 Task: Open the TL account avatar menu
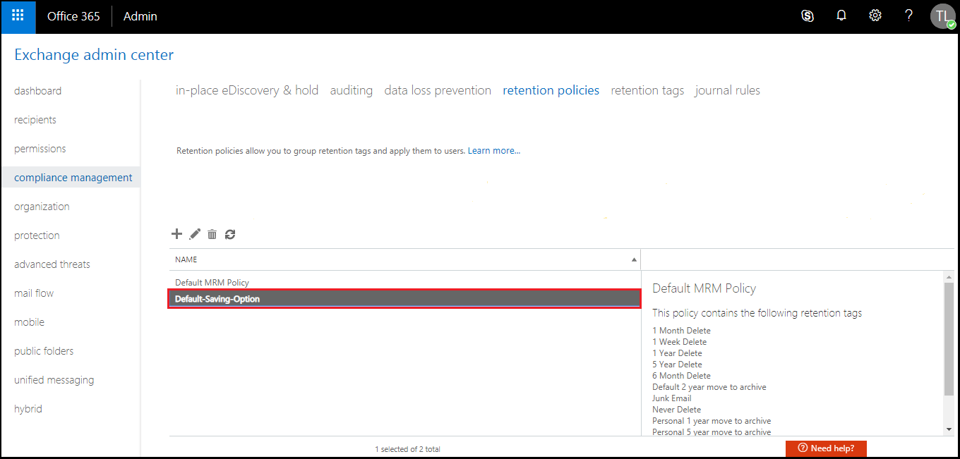(942, 16)
